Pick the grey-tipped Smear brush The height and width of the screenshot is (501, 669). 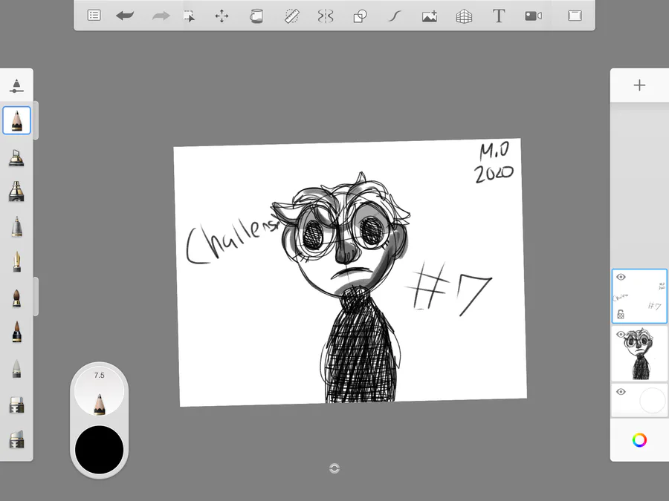click(x=16, y=369)
